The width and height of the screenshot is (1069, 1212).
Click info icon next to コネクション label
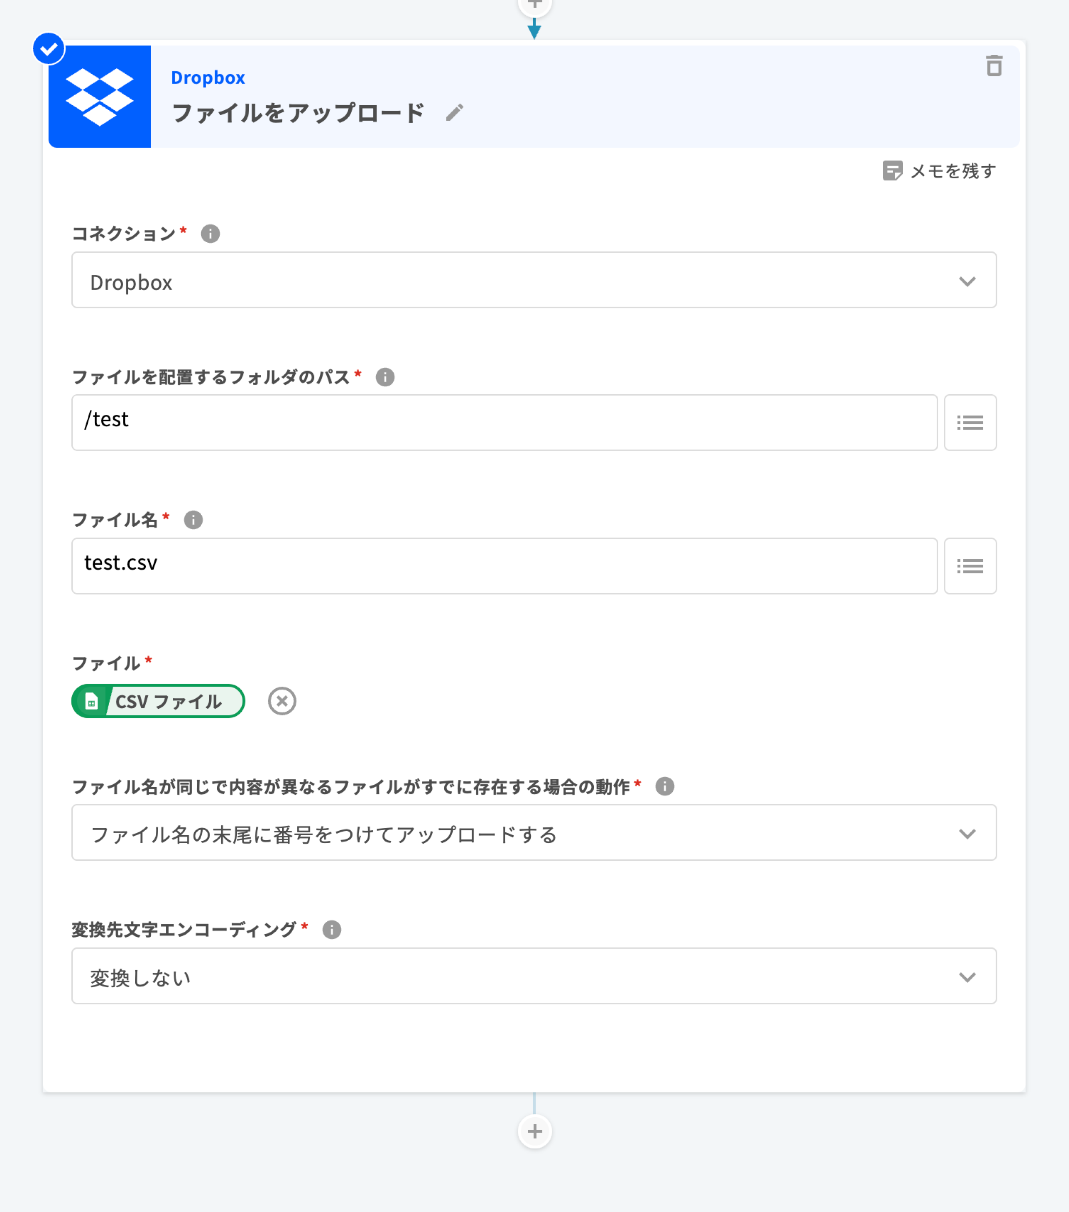click(x=210, y=233)
